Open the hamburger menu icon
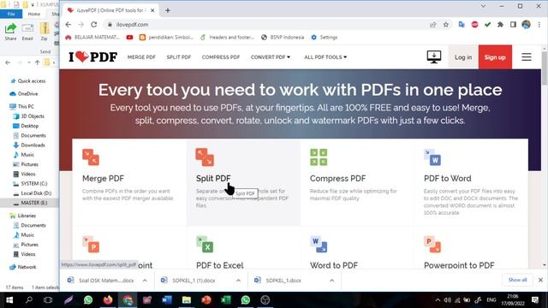 [527, 57]
